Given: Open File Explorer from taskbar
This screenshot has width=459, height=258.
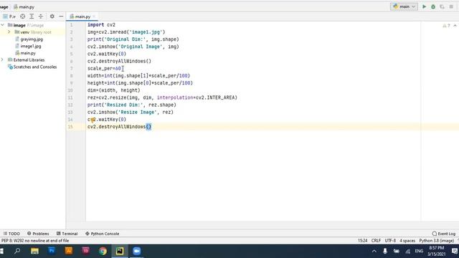Looking at the screenshot, I should (x=34, y=251).
